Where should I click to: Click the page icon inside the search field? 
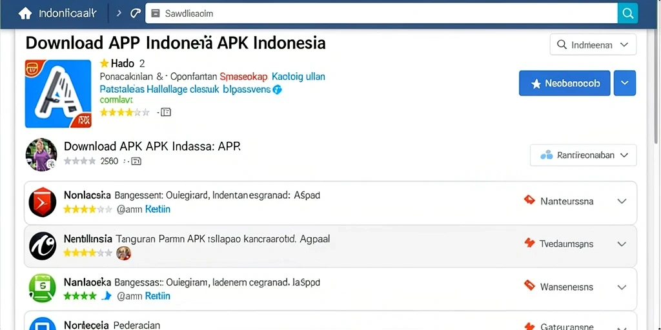(156, 14)
